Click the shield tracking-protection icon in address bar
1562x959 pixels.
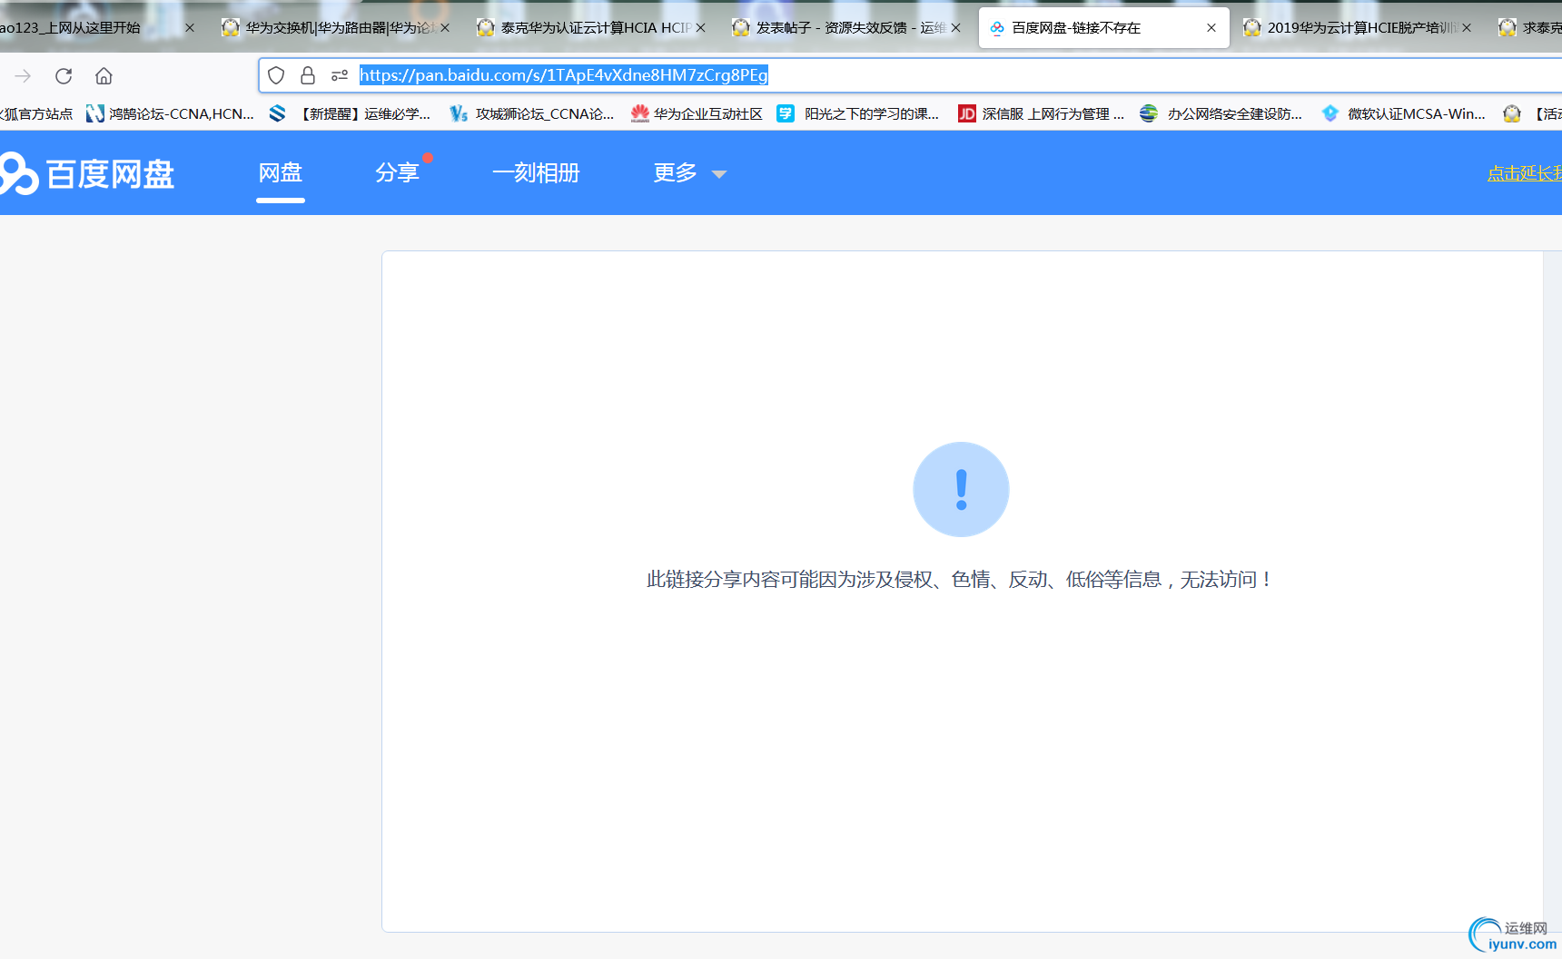[276, 75]
